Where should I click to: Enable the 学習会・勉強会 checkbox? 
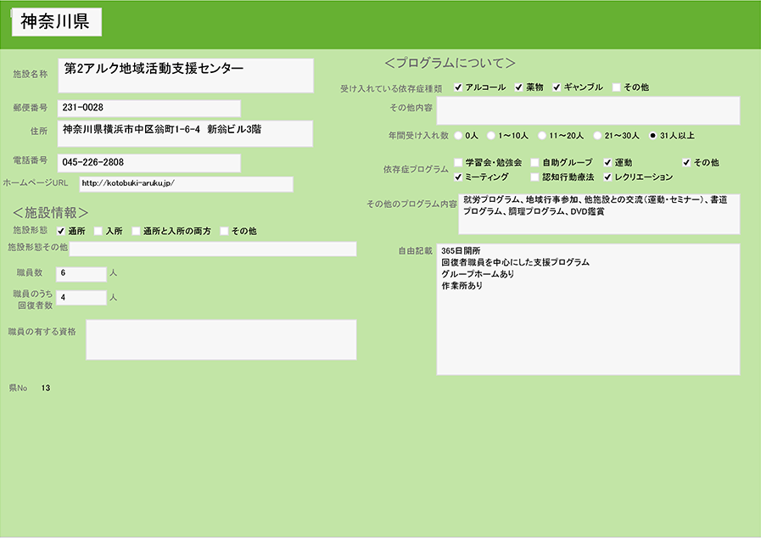458,162
